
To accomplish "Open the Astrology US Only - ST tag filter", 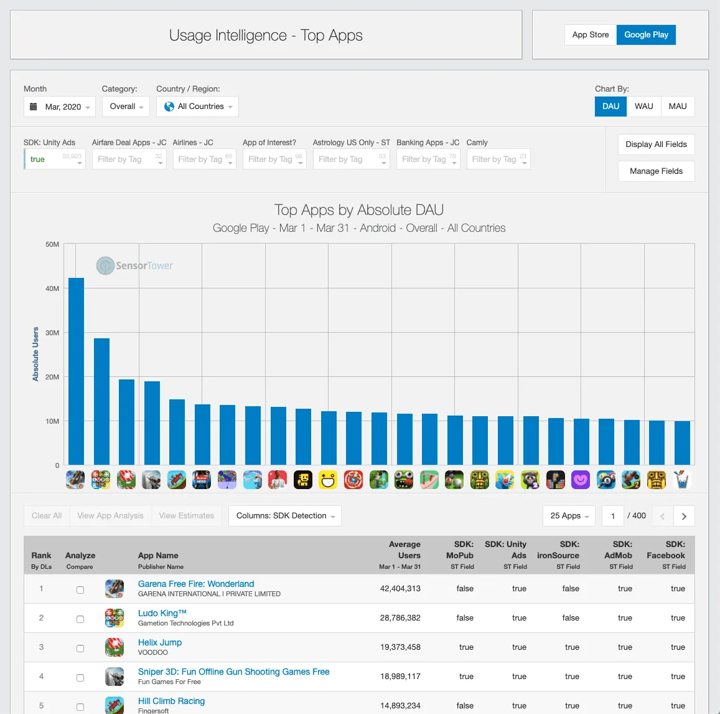I will pyautogui.click(x=351, y=159).
